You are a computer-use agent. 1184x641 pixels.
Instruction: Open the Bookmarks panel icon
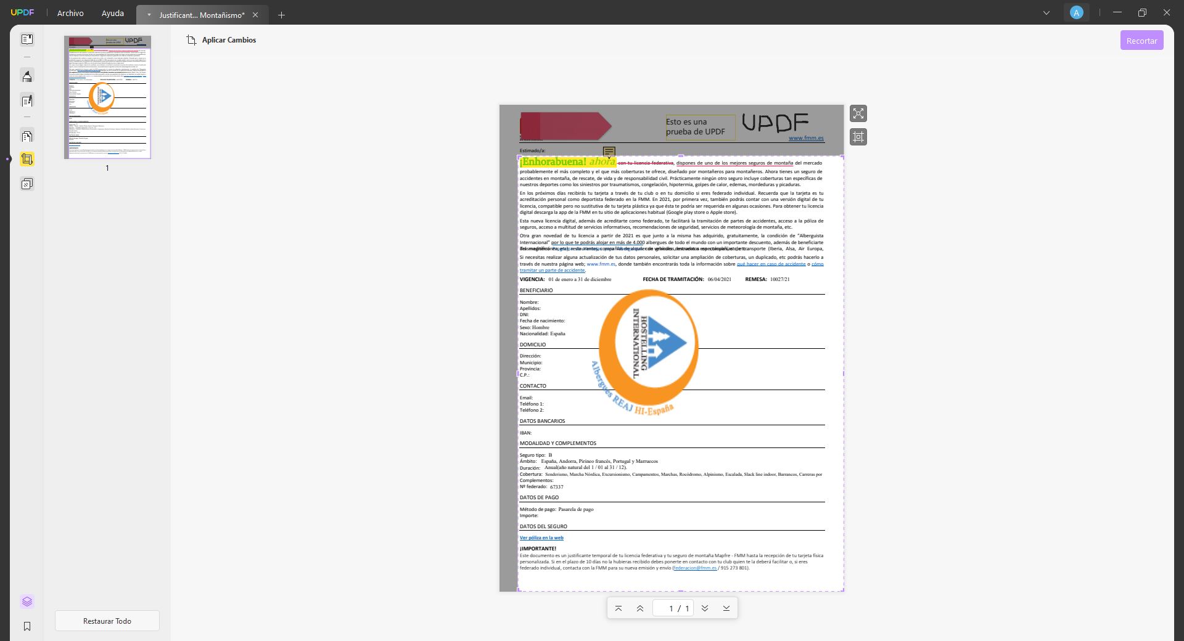click(x=27, y=626)
